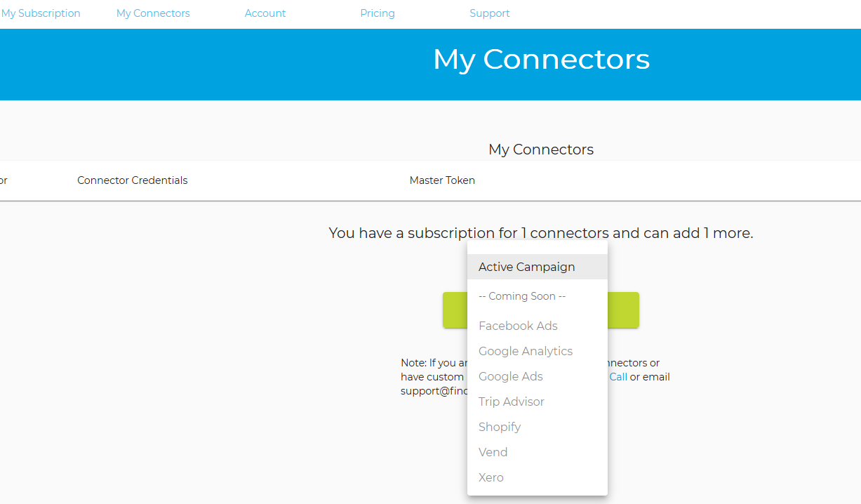Select Google Ads dropdown option
Screen dimensions: 861x504
coord(538,376)
